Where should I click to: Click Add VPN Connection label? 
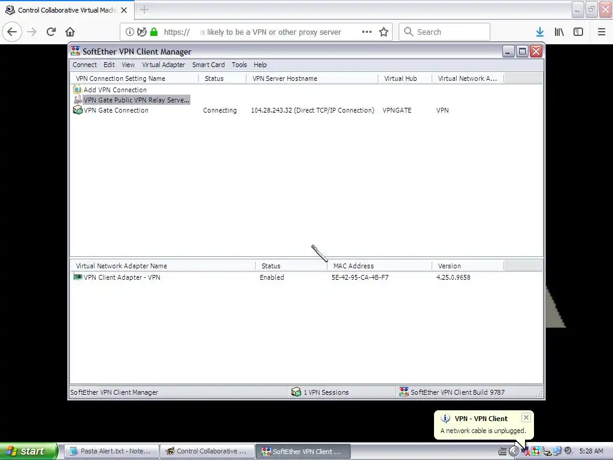(x=115, y=90)
